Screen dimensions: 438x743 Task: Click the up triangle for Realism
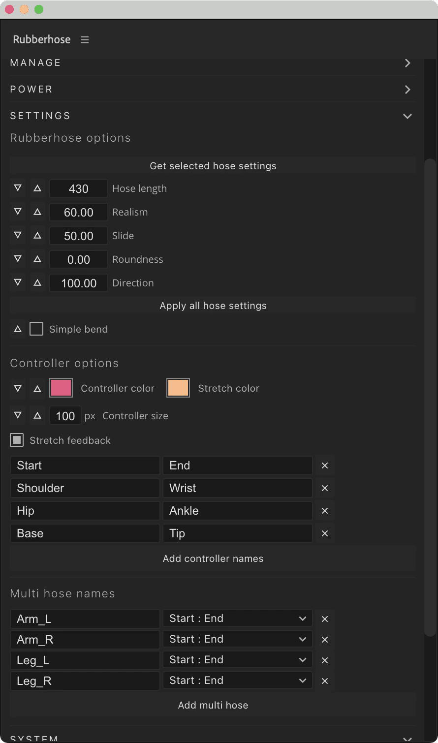point(37,212)
